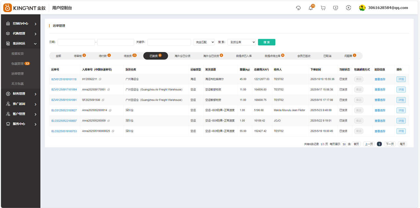Viewport: 420px width, 208px height.
Task: Click the language switch 'A' icon
Action: [x=348, y=8]
